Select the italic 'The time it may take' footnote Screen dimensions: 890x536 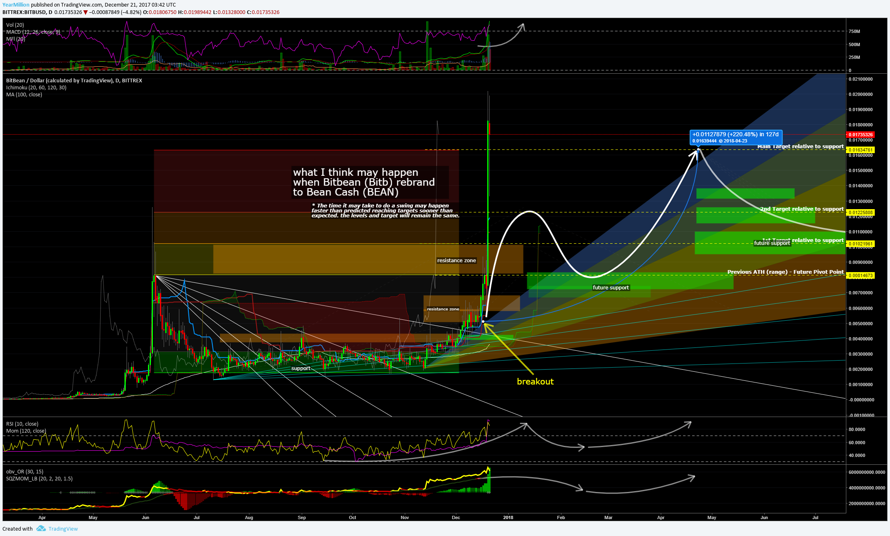385,211
